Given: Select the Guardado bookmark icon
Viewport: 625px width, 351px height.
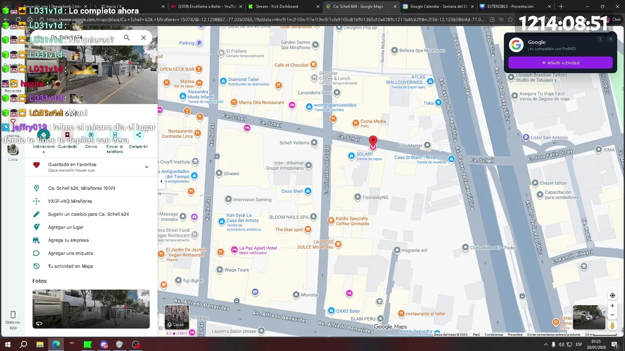Looking at the screenshot, I should coord(67,135).
